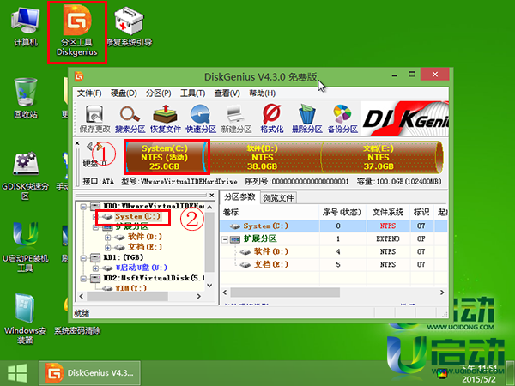Click the 格式化 format icon
This screenshot has height=386, width=515.
(x=271, y=119)
